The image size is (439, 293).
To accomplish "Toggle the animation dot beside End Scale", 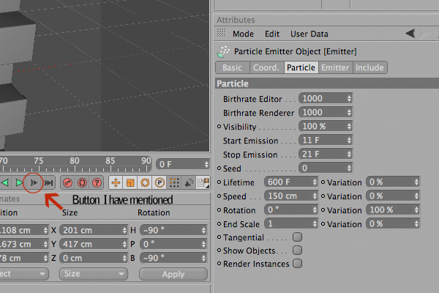I will pyautogui.click(x=219, y=224).
